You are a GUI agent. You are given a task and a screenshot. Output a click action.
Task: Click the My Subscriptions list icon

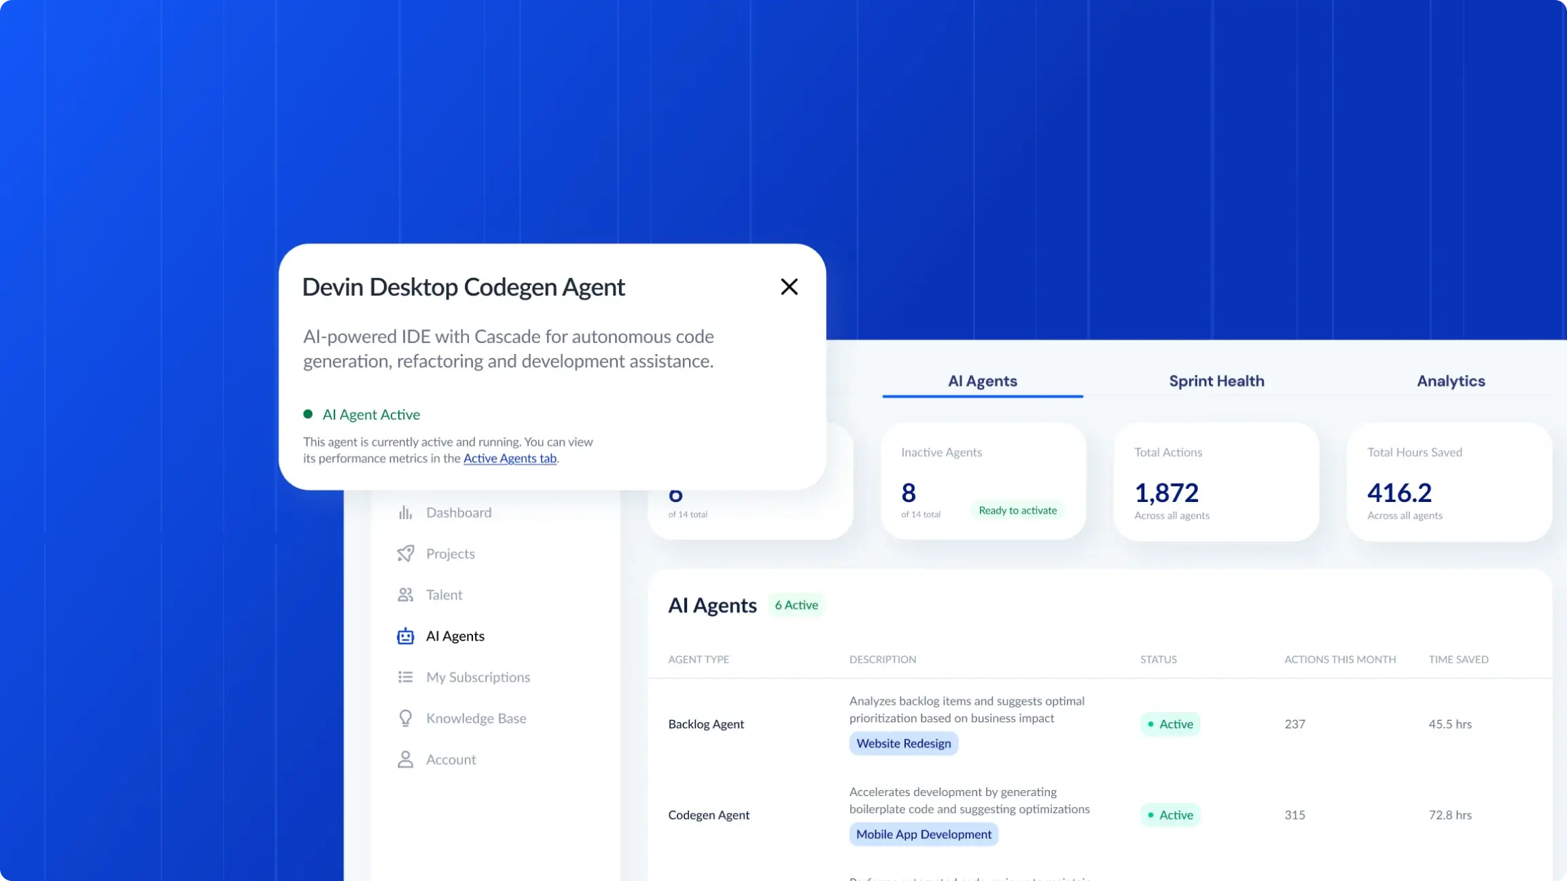[406, 677]
